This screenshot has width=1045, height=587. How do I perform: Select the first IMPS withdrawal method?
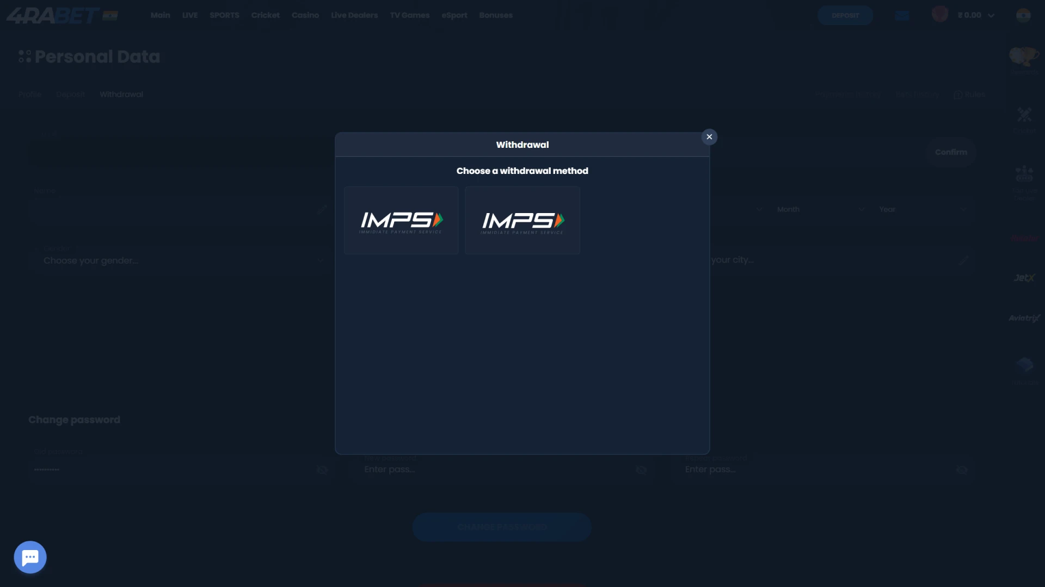pos(401,220)
